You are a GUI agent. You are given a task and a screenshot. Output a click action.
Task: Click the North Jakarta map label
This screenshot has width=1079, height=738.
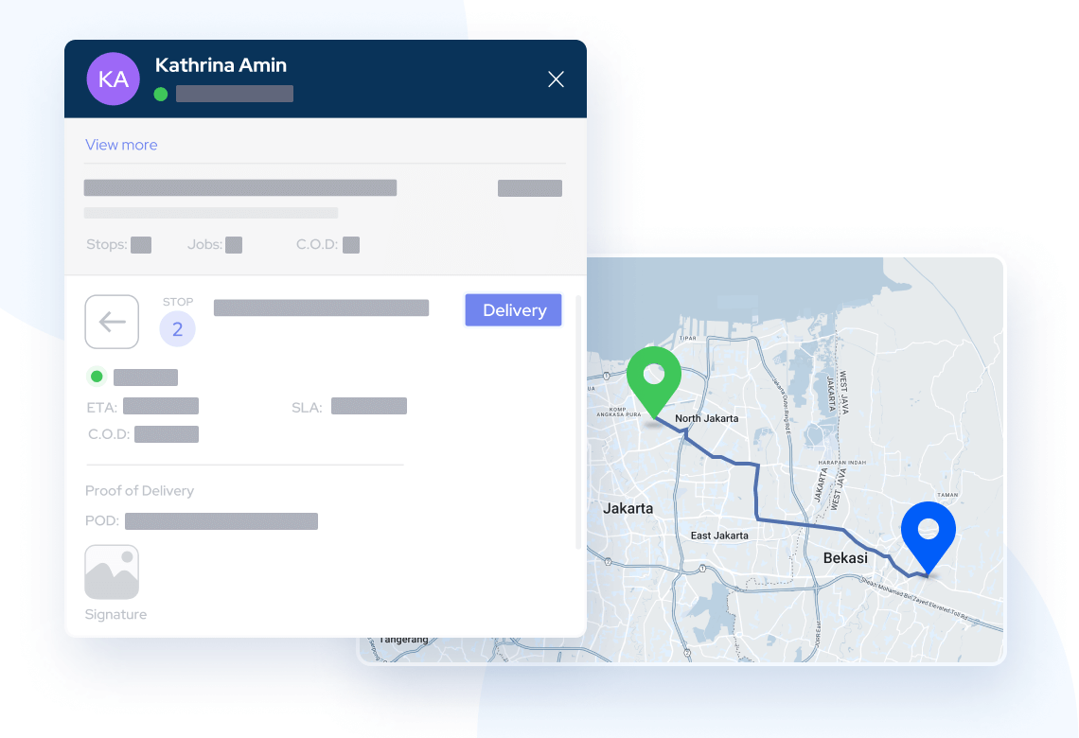point(707,418)
